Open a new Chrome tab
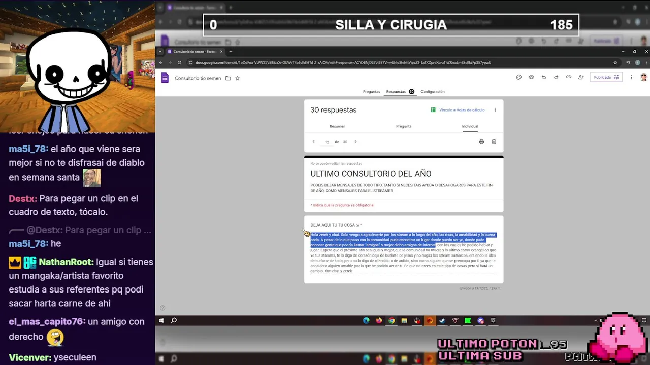The height and width of the screenshot is (365, 650). tap(231, 51)
